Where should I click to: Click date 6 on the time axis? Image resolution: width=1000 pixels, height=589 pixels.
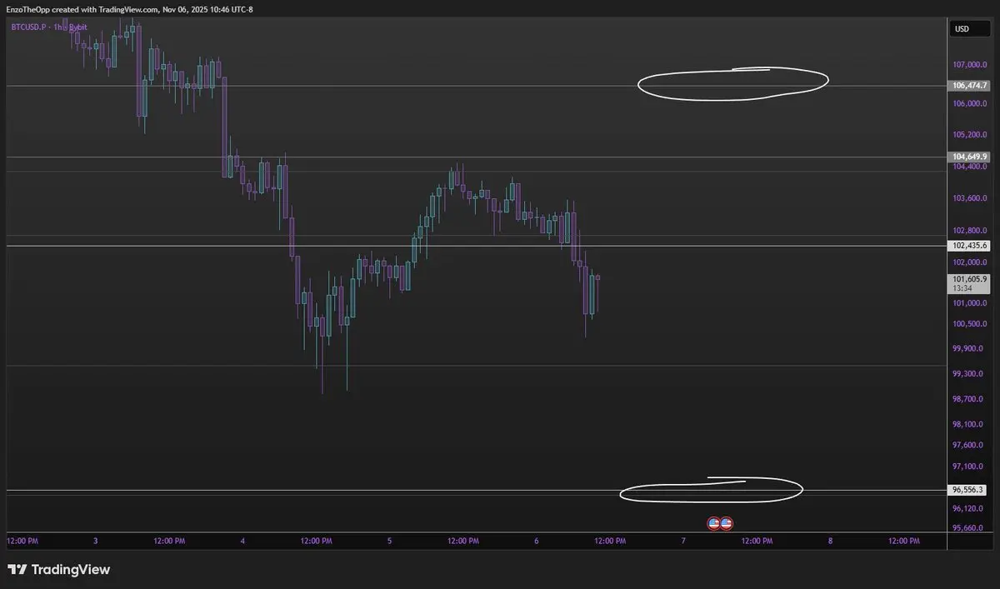pyautogui.click(x=537, y=541)
